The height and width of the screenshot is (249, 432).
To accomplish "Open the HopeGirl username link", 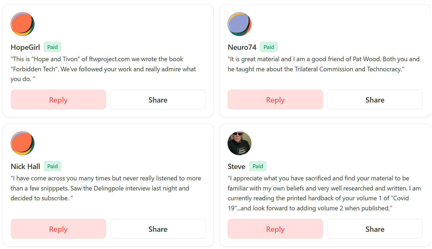I will pos(25,47).
